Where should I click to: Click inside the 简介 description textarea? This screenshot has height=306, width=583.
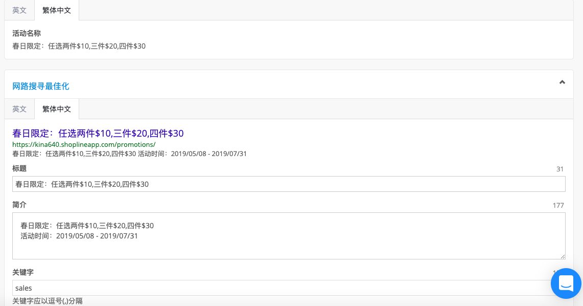pos(289,236)
